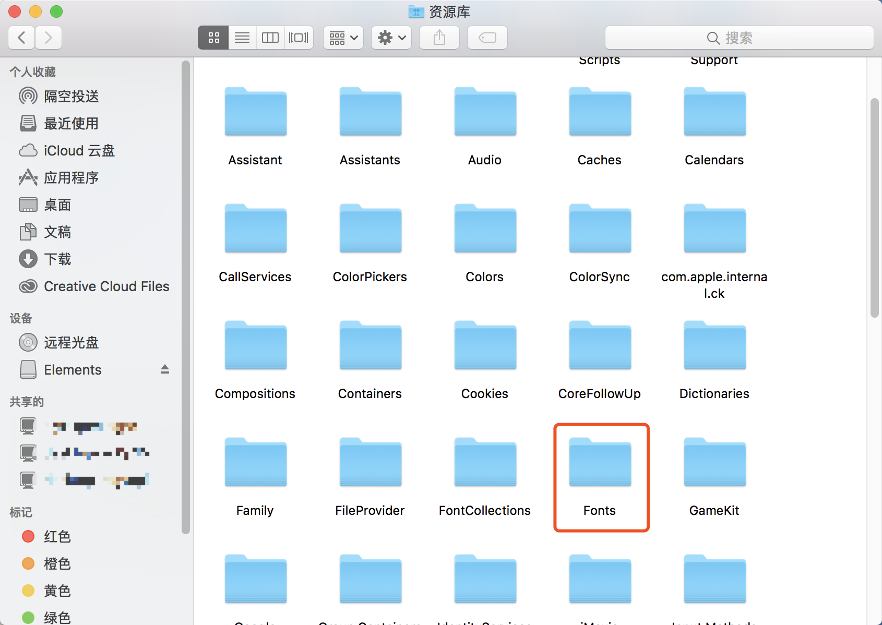
Task: Switch to cover flow view mode
Action: click(299, 38)
